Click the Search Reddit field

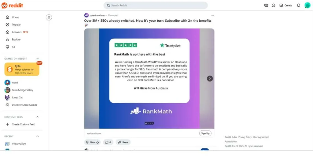[156, 5]
